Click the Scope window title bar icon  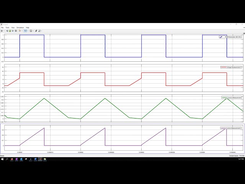pyautogui.click(x=2, y=25)
